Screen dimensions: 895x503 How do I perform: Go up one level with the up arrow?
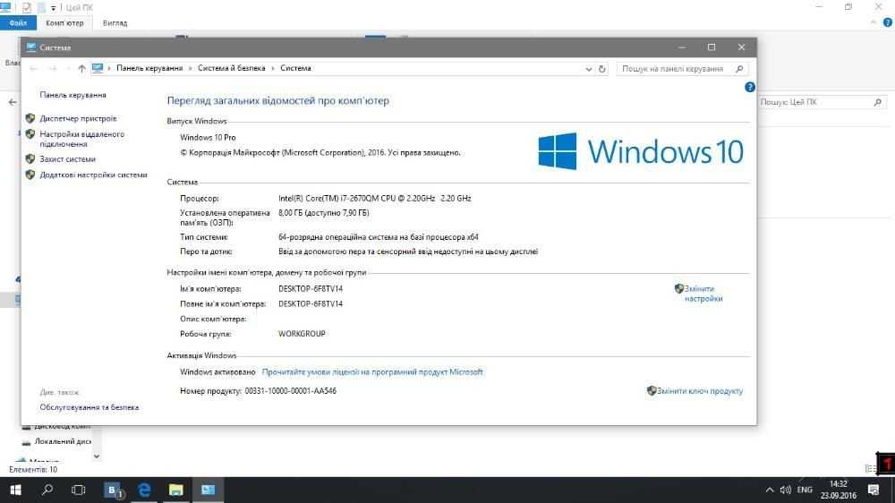tap(81, 69)
